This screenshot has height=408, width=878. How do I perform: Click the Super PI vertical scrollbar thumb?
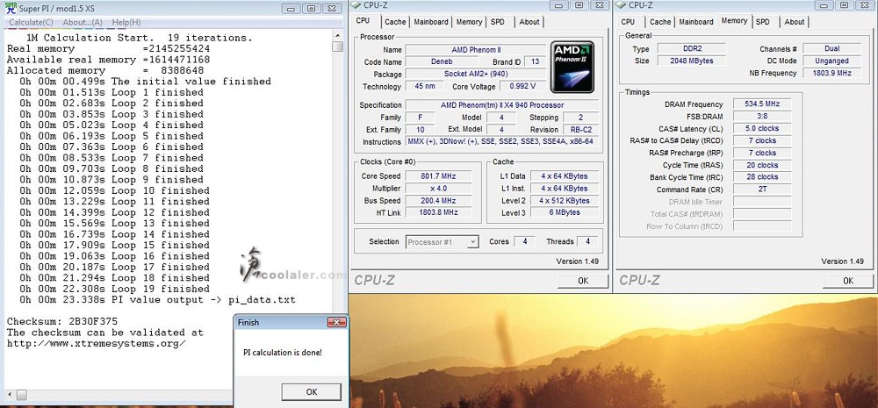337,46
